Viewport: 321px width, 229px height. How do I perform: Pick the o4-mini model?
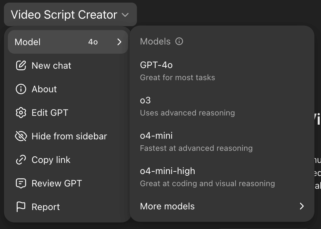[222, 142]
